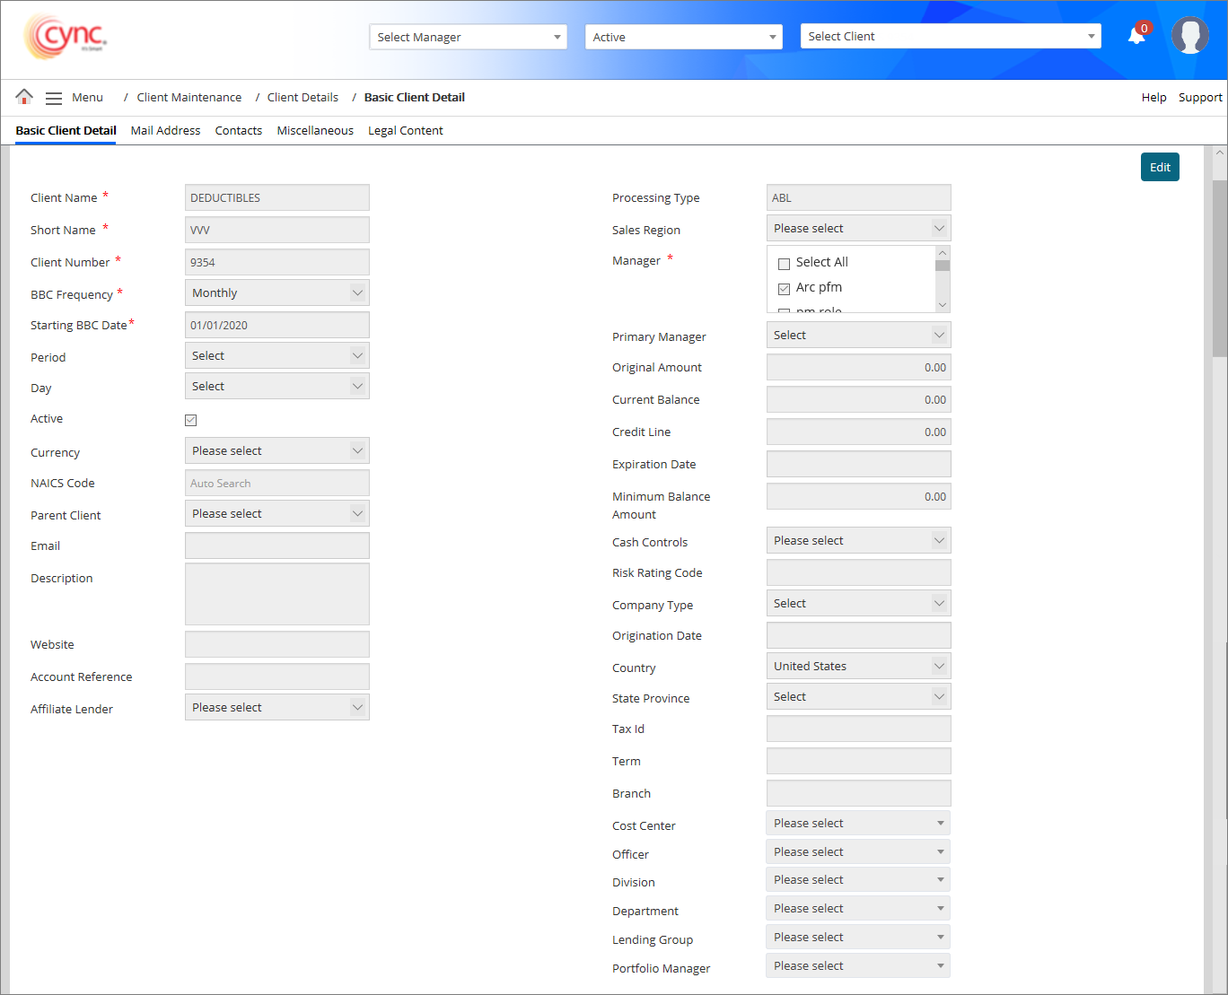Click the home icon in breadcrumb bar
The image size is (1228, 995).
pyautogui.click(x=24, y=97)
